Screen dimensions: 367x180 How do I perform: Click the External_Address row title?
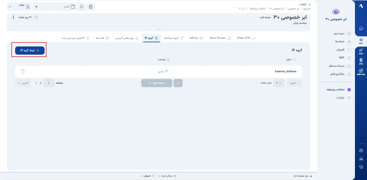click(x=286, y=71)
